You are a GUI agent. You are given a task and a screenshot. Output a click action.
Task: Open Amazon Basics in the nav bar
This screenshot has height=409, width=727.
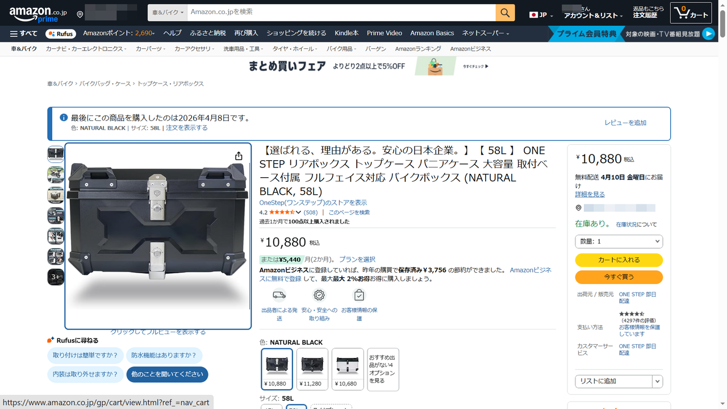(x=432, y=34)
